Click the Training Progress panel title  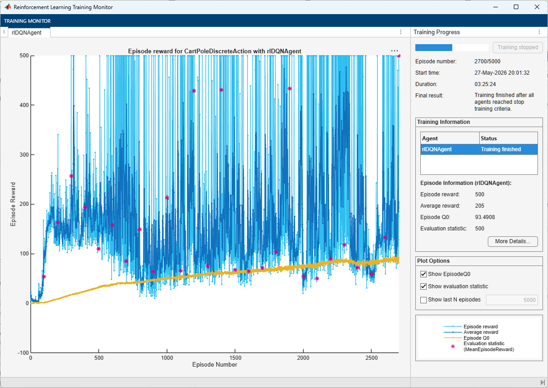tap(437, 32)
